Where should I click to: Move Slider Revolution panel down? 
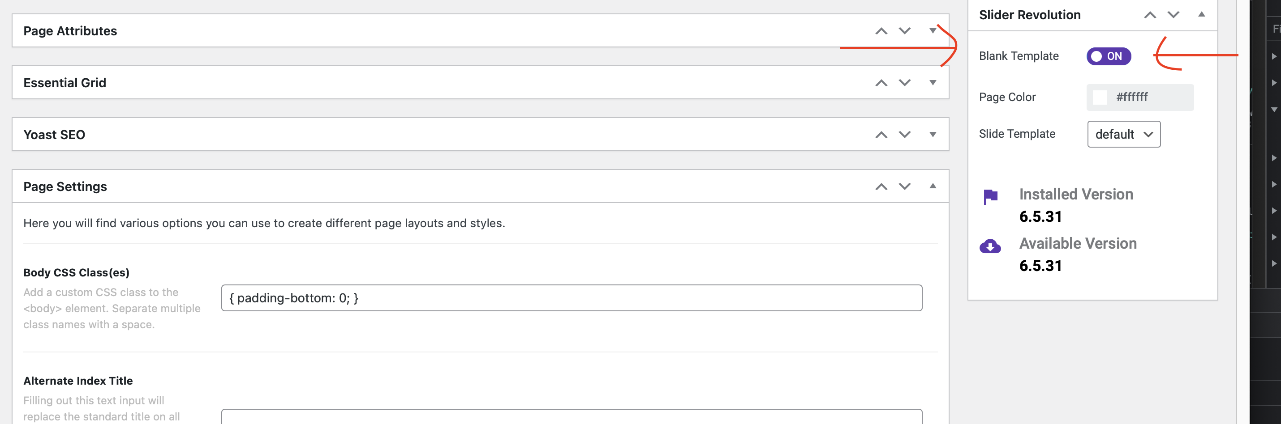(1173, 15)
